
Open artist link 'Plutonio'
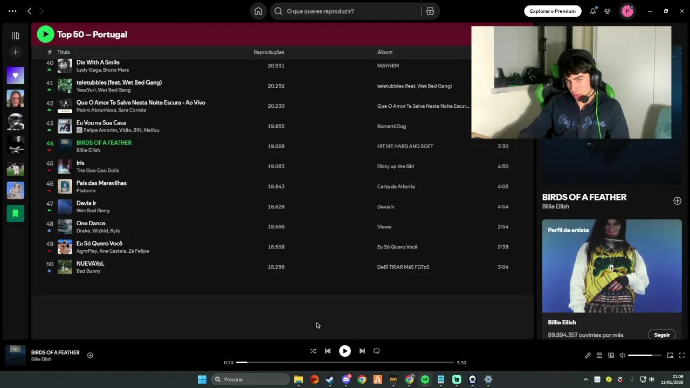click(86, 191)
